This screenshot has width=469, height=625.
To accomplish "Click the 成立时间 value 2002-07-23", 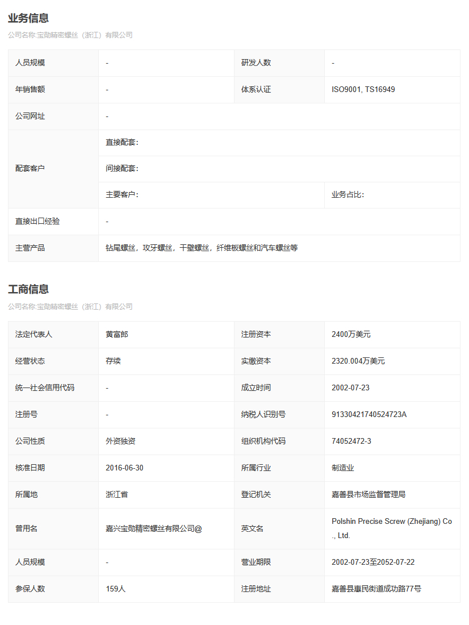I will tap(351, 388).
